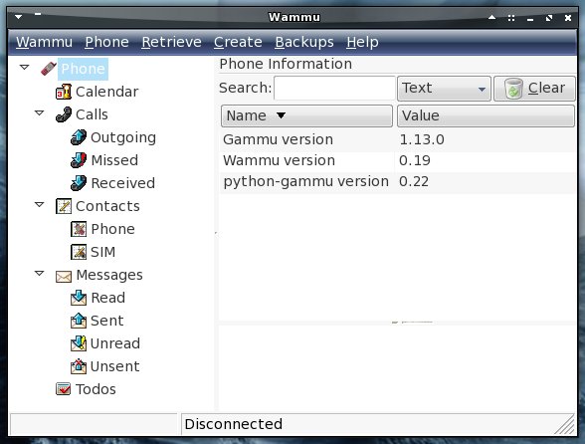Open the Wammu menu
The width and height of the screenshot is (585, 444).
tap(44, 42)
